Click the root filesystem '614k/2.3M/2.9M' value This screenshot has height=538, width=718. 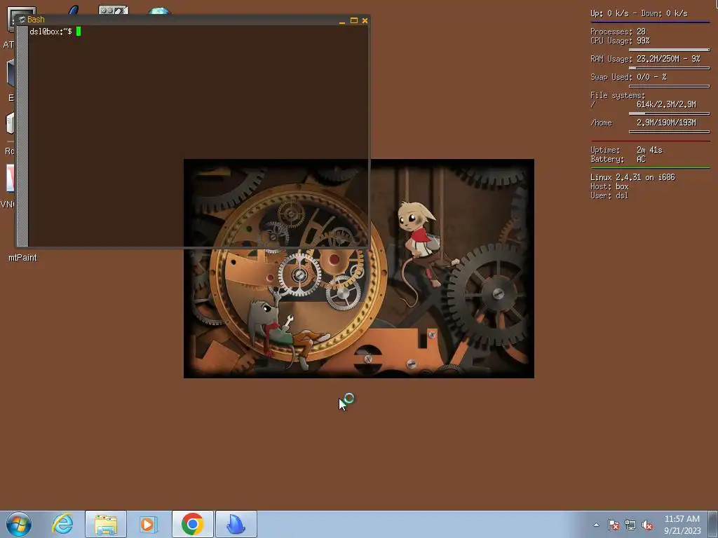click(666, 105)
